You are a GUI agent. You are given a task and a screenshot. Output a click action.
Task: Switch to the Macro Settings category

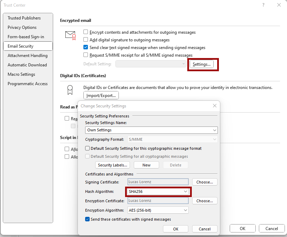22,74
